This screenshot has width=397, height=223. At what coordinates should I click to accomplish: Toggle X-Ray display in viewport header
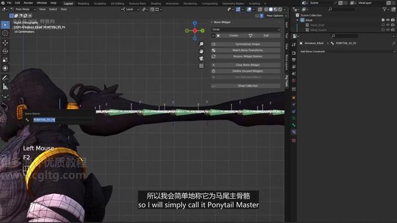click(261, 9)
